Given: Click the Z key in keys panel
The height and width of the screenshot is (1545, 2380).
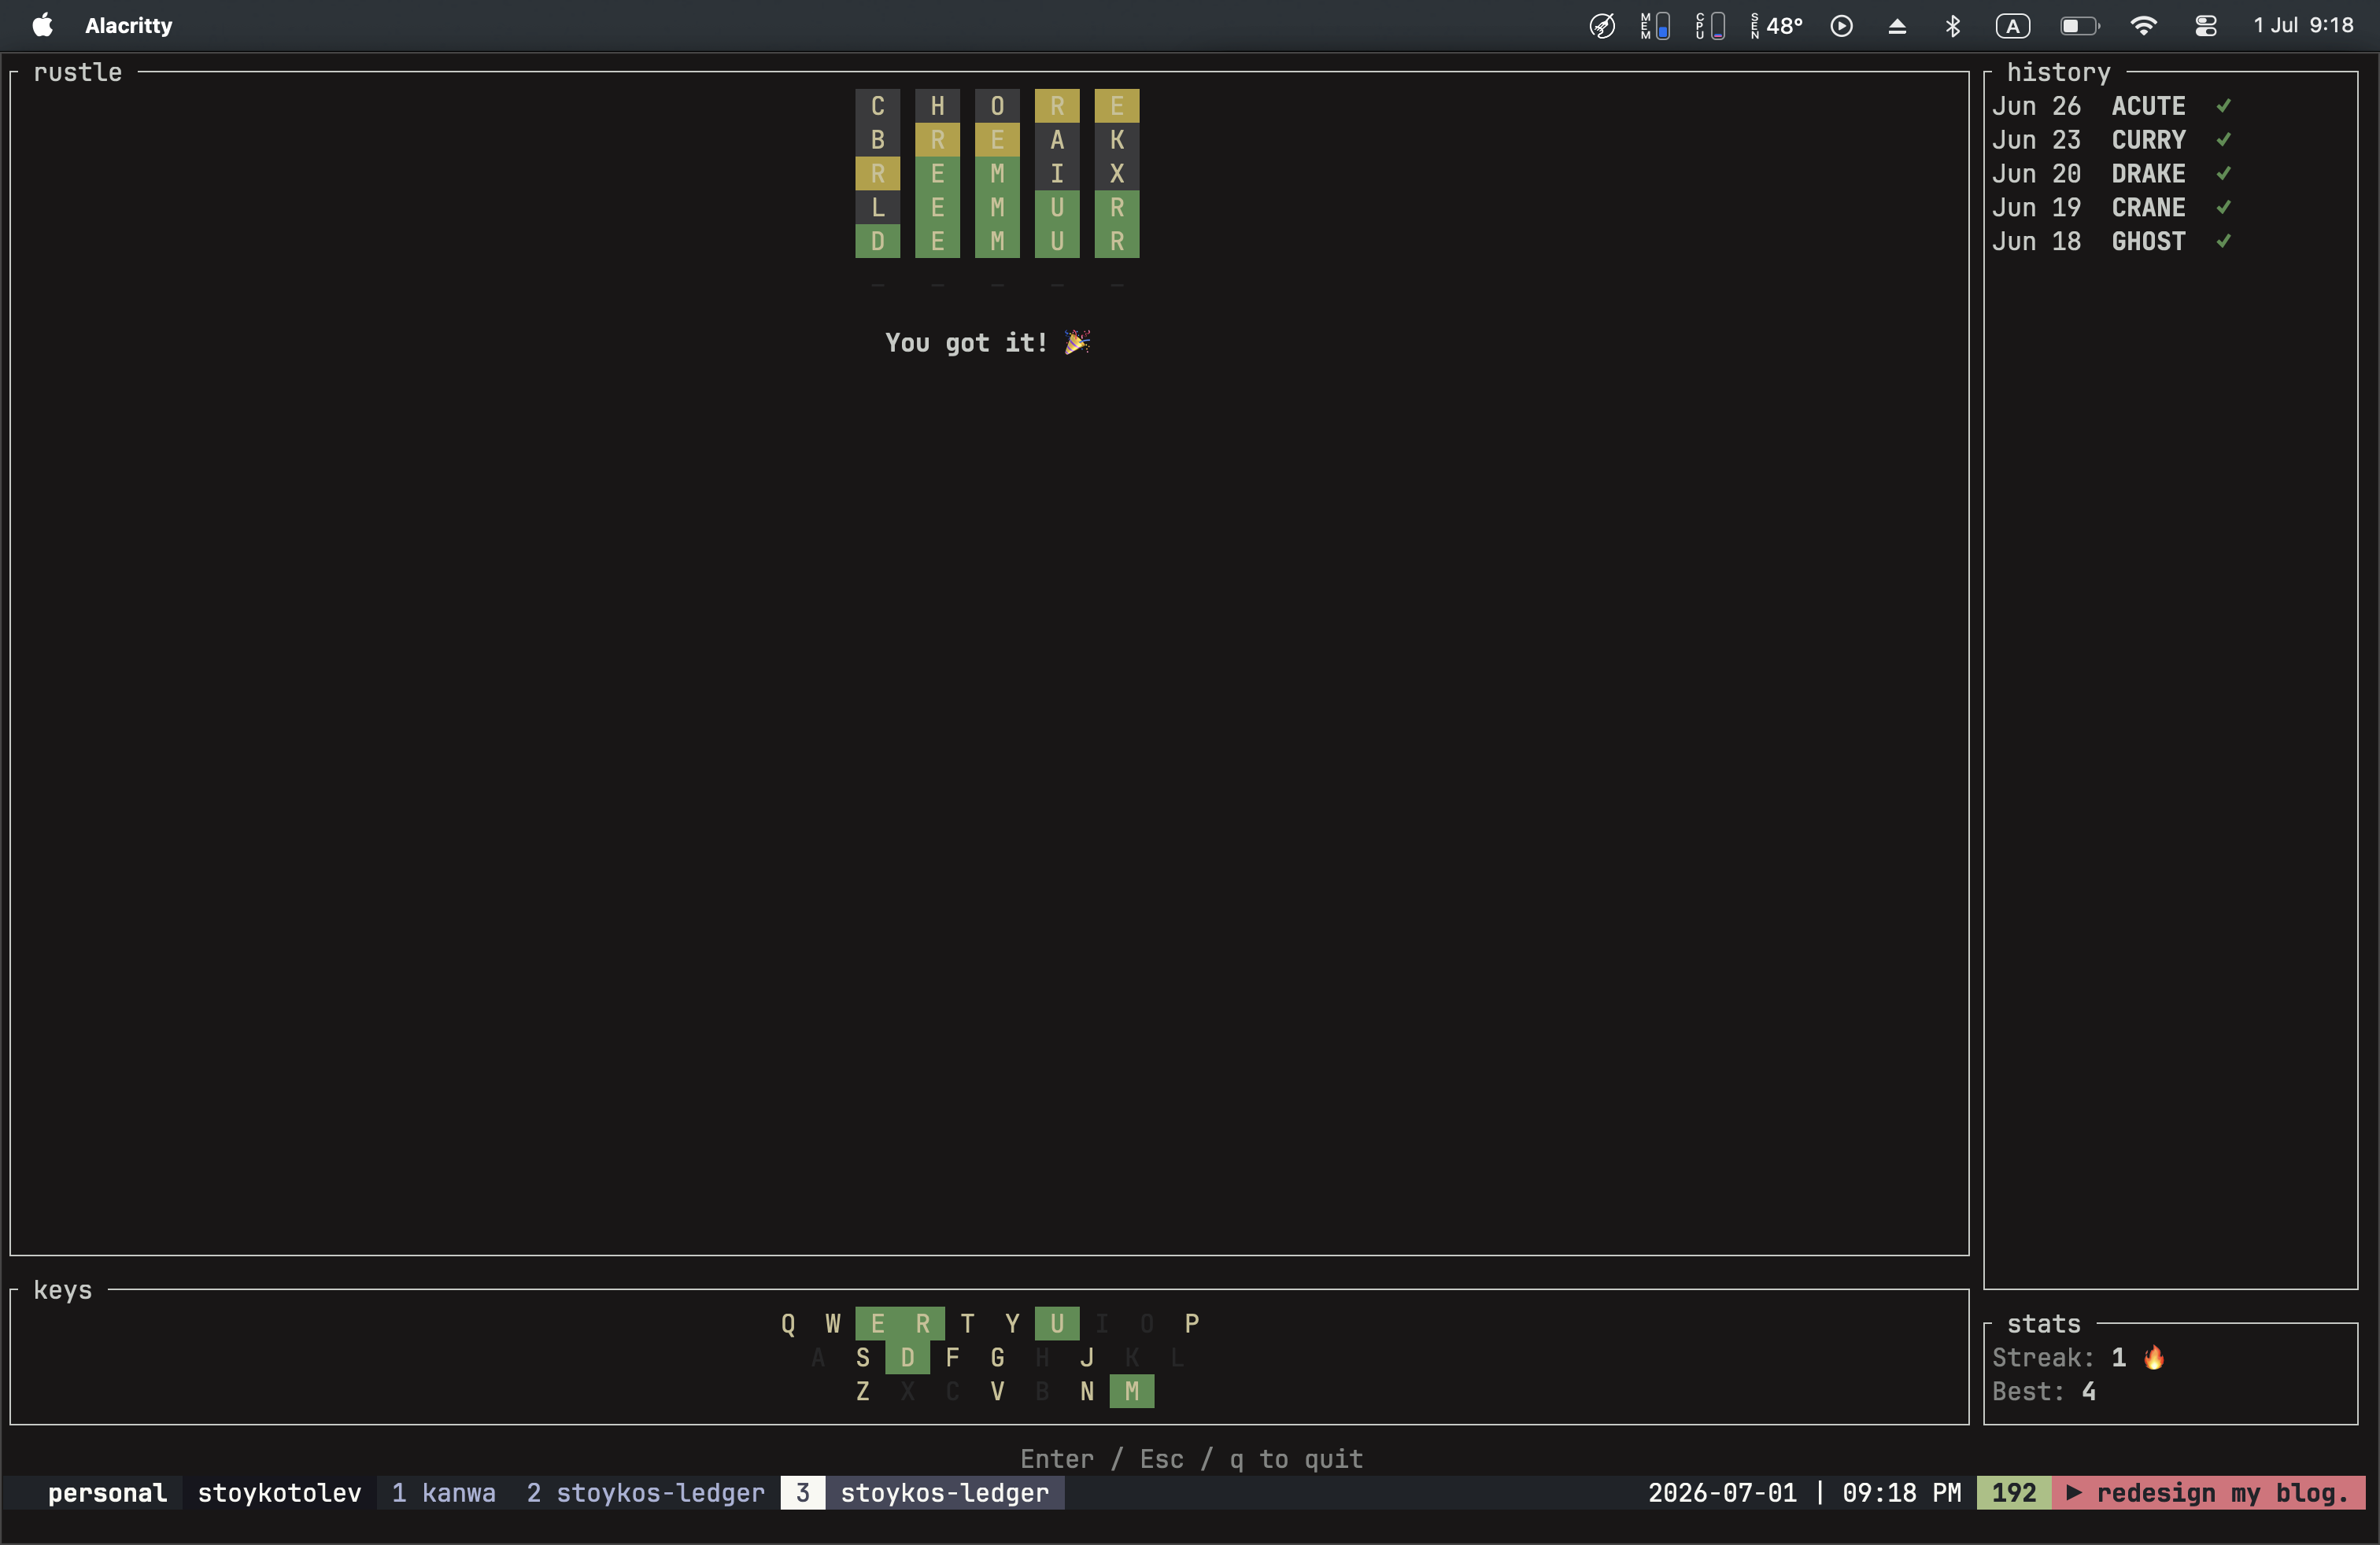Looking at the screenshot, I should (862, 1391).
